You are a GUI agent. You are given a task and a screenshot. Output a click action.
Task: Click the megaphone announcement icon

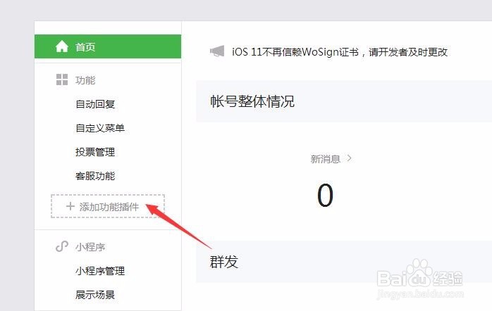[x=217, y=51]
